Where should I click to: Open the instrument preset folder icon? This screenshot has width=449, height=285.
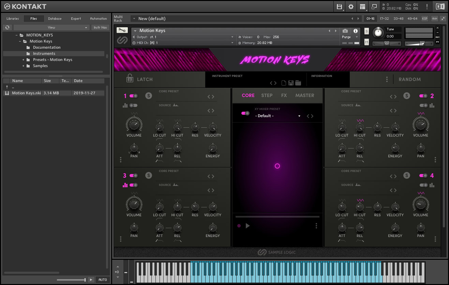pyautogui.click(x=298, y=83)
